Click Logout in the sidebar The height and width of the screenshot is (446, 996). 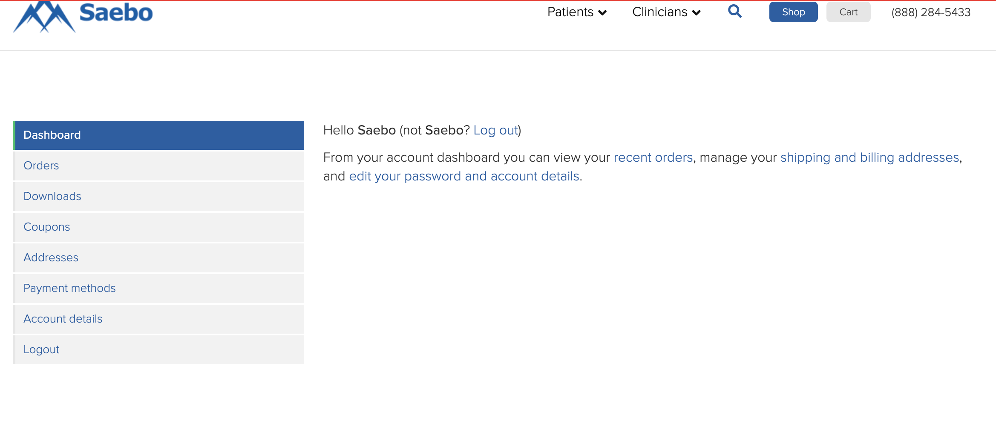158,350
